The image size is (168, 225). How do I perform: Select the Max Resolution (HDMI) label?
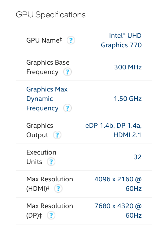(x=50, y=184)
